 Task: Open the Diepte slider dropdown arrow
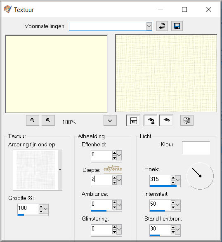(119, 180)
